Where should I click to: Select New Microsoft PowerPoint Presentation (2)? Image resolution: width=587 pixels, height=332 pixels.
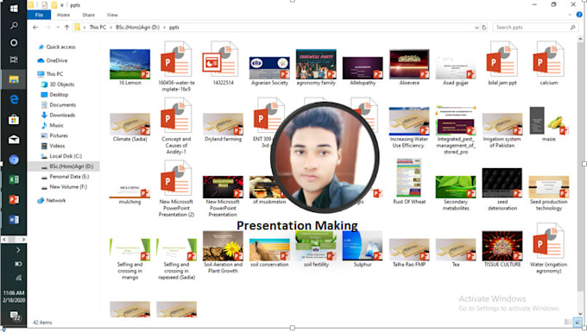[176, 189]
